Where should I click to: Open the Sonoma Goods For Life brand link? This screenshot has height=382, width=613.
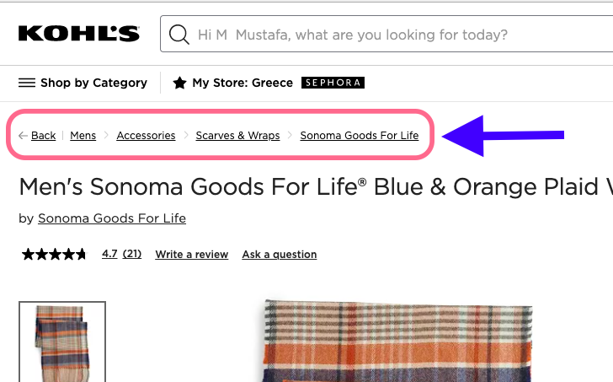pos(112,218)
